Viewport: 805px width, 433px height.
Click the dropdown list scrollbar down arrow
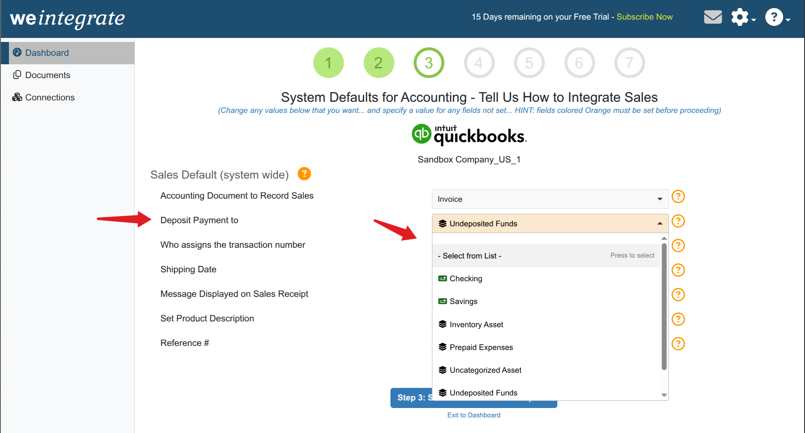pyautogui.click(x=664, y=395)
